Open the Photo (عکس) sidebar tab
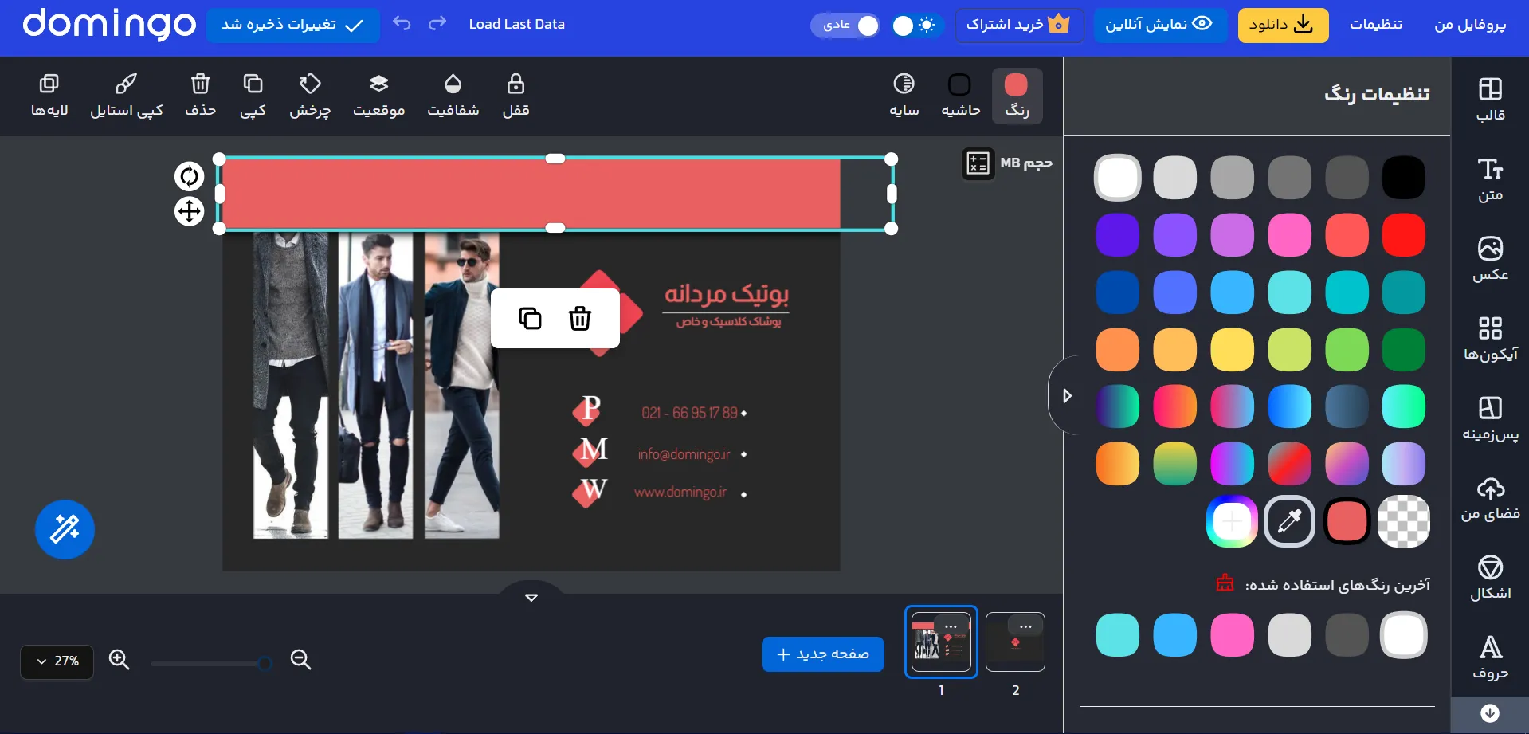1529x734 pixels. (1490, 259)
